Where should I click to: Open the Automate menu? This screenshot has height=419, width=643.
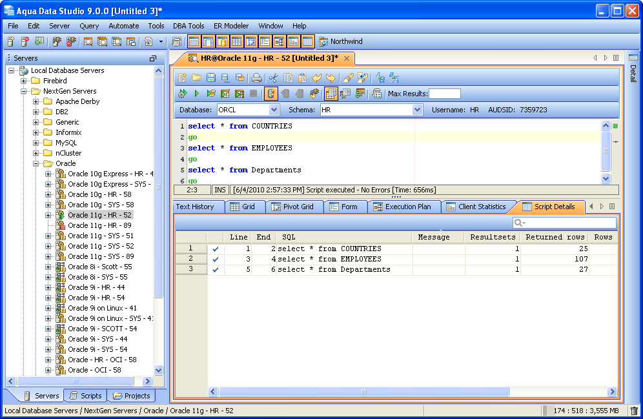coord(123,26)
